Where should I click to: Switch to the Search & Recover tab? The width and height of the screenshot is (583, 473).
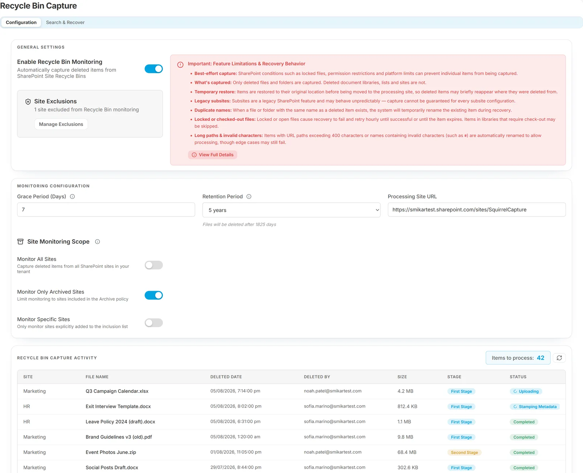click(x=65, y=23)
